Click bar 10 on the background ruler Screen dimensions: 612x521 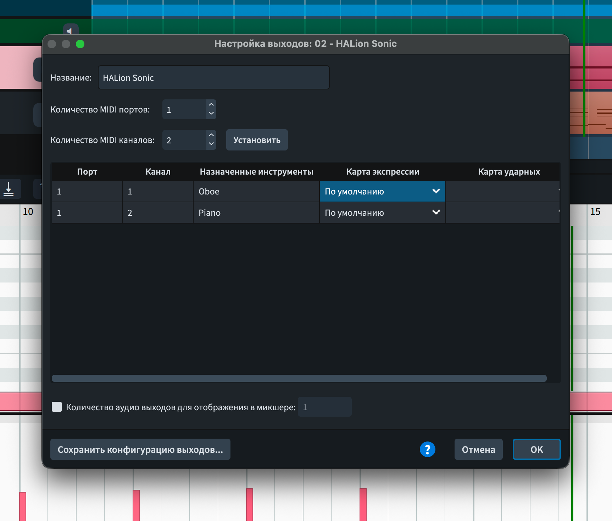[x=28, y=212]
